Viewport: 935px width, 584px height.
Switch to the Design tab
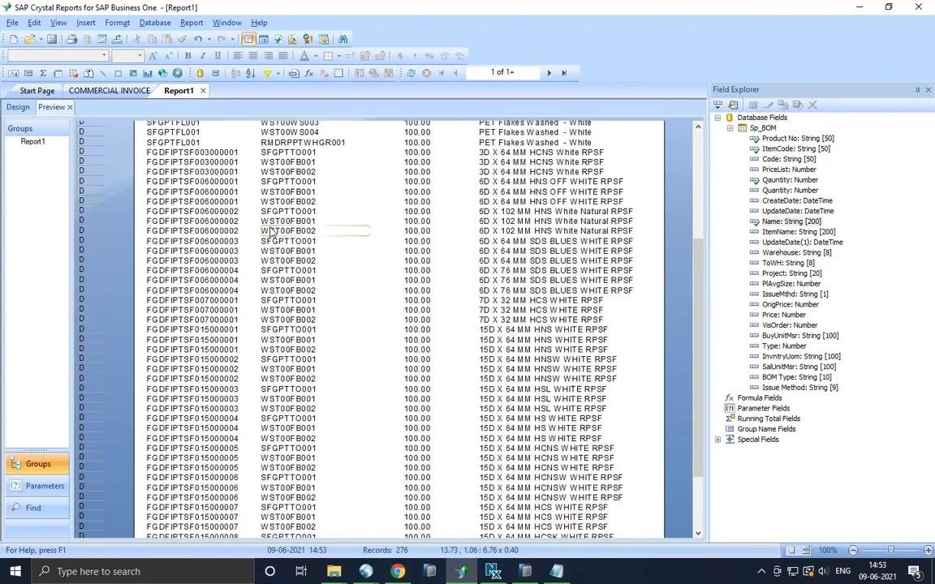click(18, 107)
